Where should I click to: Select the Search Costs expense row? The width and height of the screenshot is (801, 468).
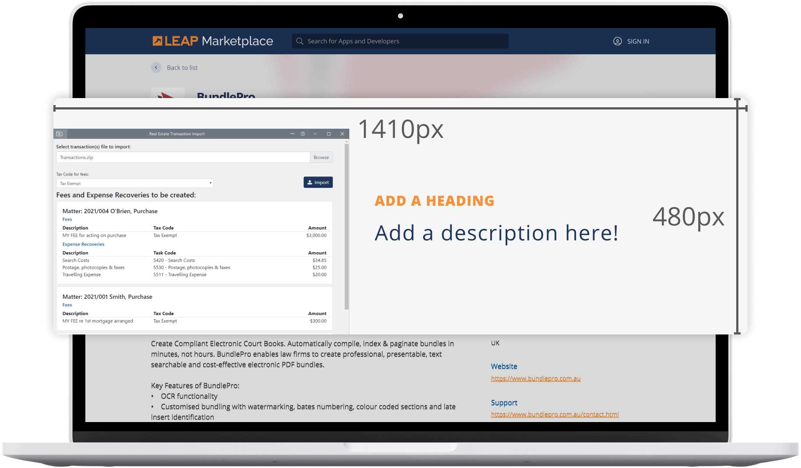(194, 260)
